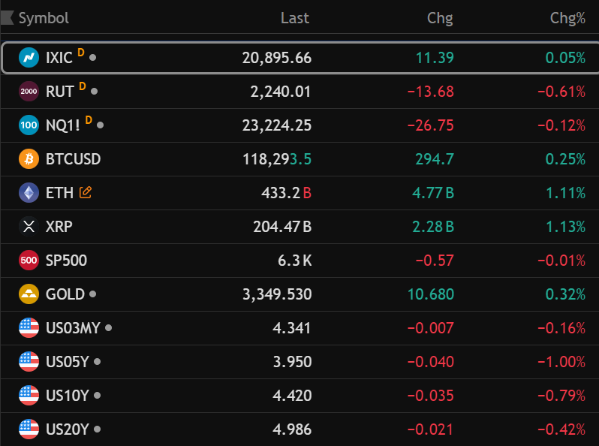
Task: Select the RUT symbol name
Action: [60, 92]
